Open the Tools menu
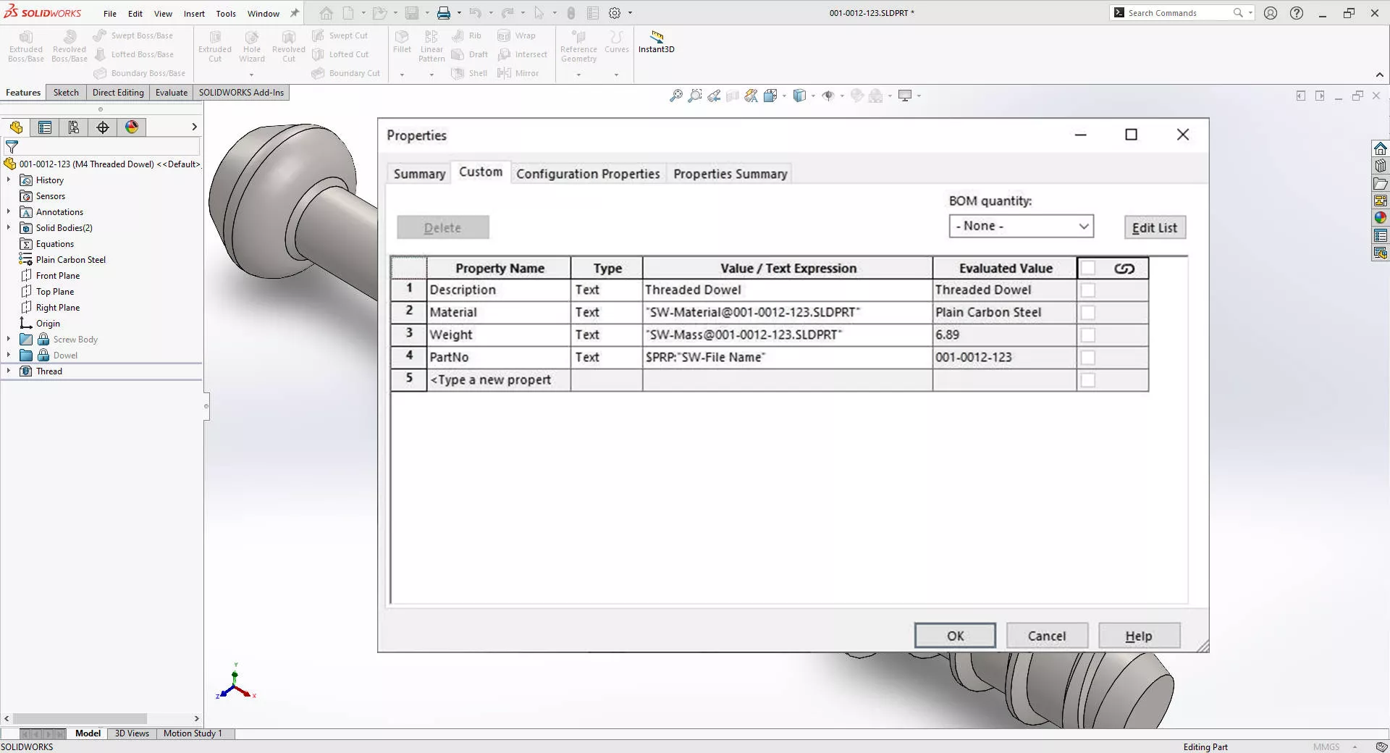This screenshot has height=753, width=1390. click(x=226, y=13)
